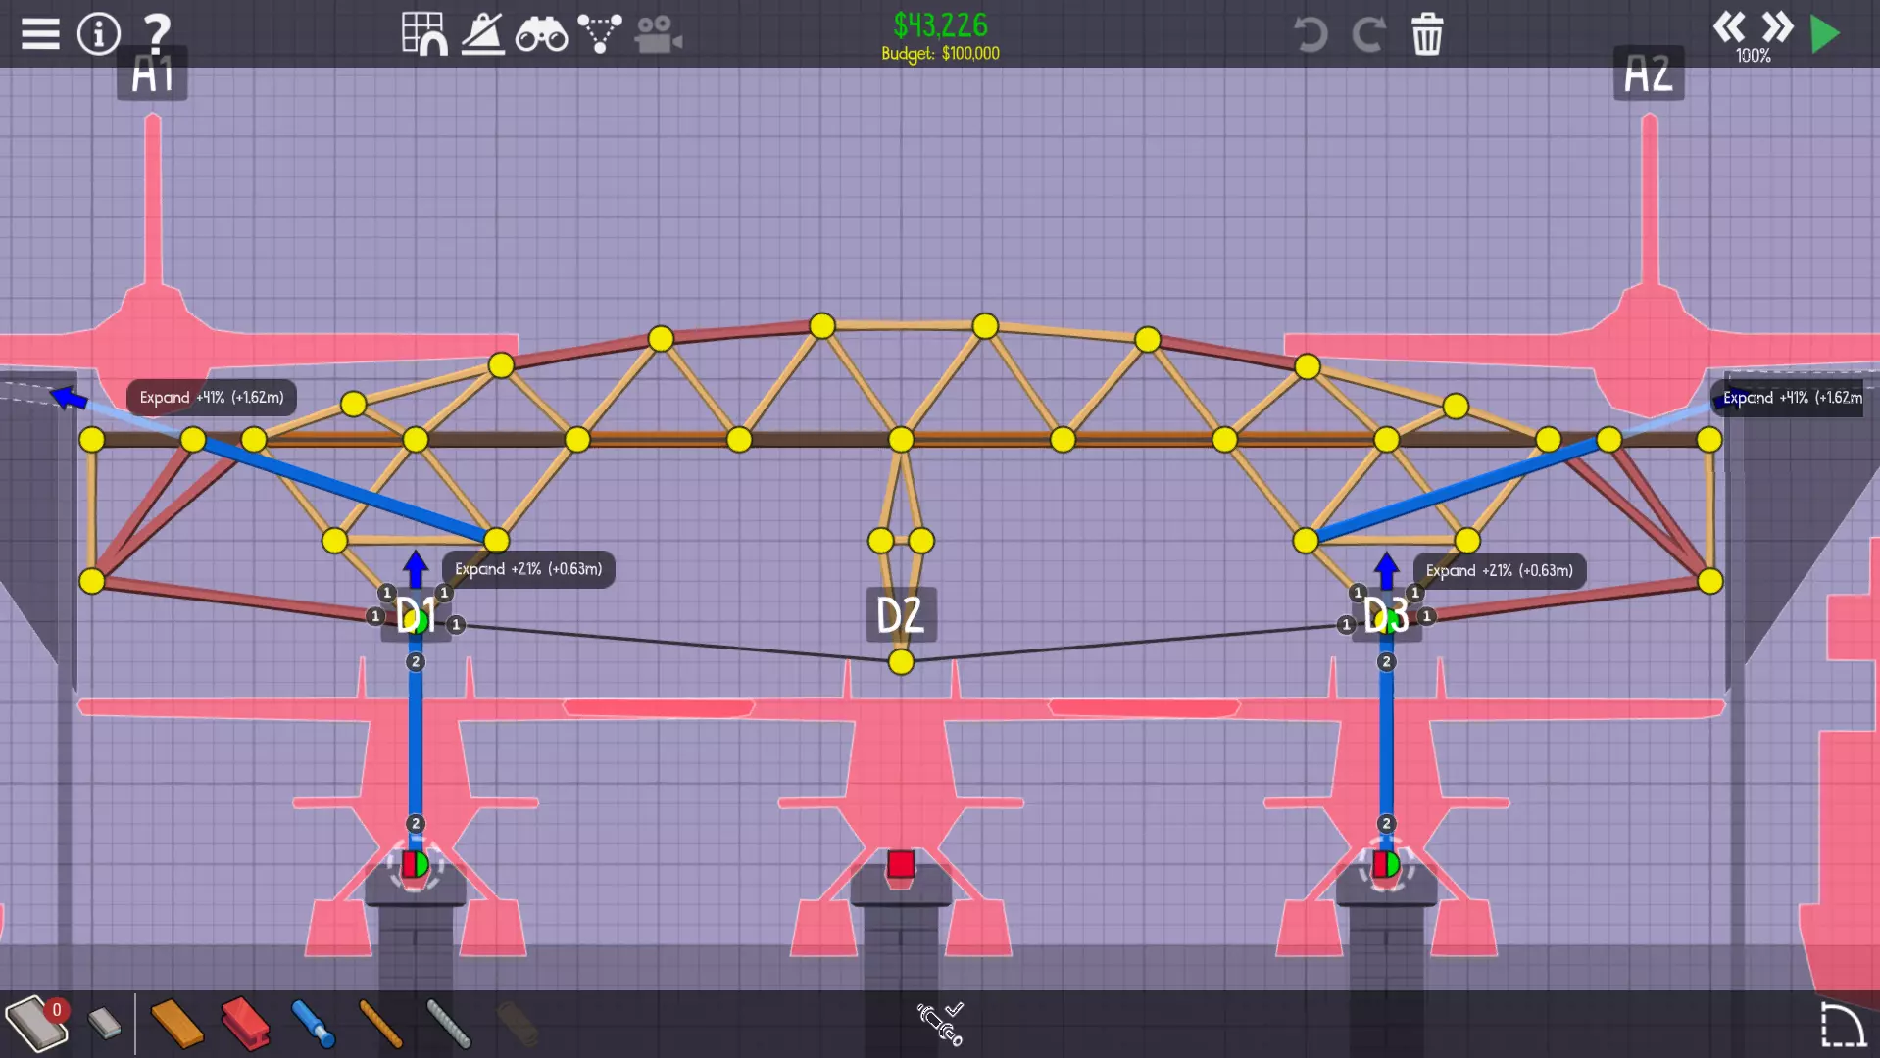The height and width of the screenshot is (1058, 1880).
Task: Click the A1 anchor label
Action: (x=152, y=72)
